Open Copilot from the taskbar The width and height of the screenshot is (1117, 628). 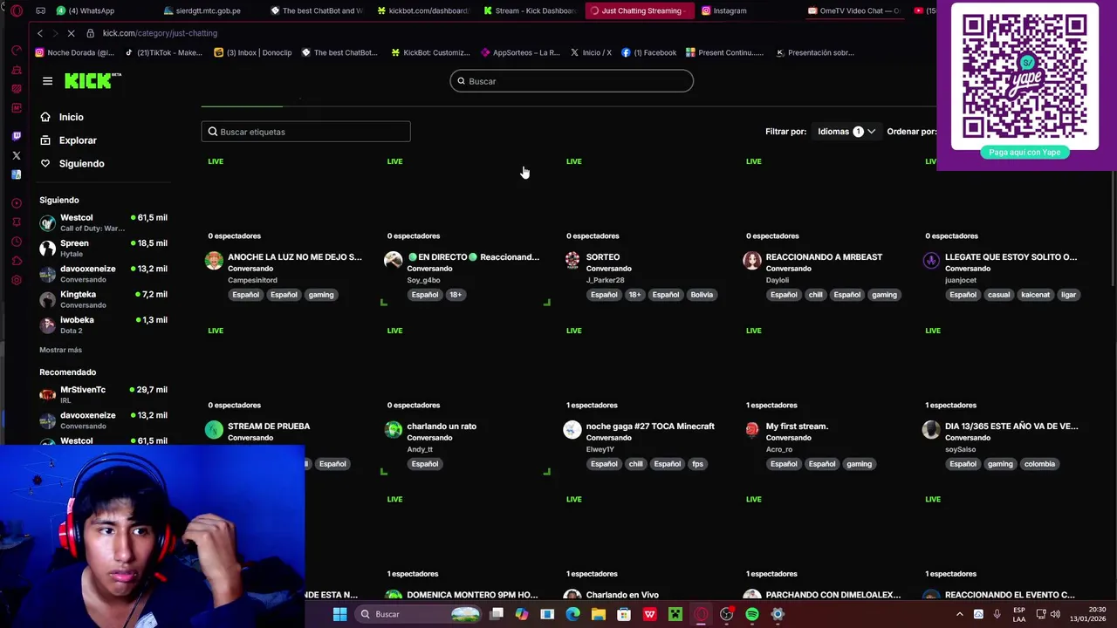coord(521,614)
